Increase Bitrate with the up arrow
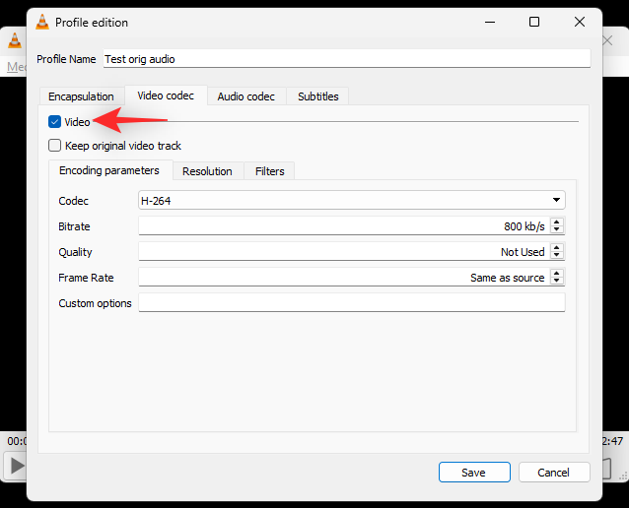The width and height of the screenshot is (629, 508). coord(556,222)
